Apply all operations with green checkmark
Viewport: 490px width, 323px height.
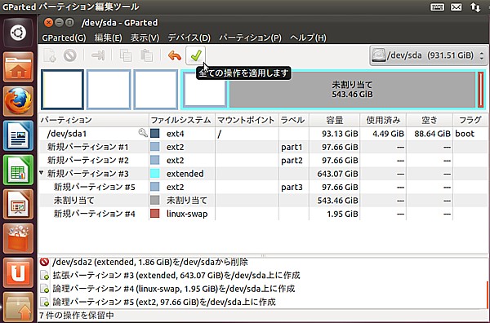(x=196, y=55)
